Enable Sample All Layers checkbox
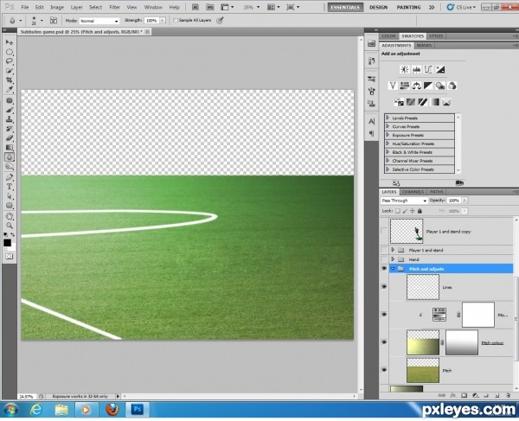519x421 pixels. click(176, 21)
